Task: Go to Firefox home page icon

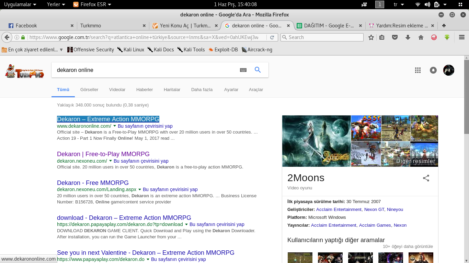Action: 421,37
